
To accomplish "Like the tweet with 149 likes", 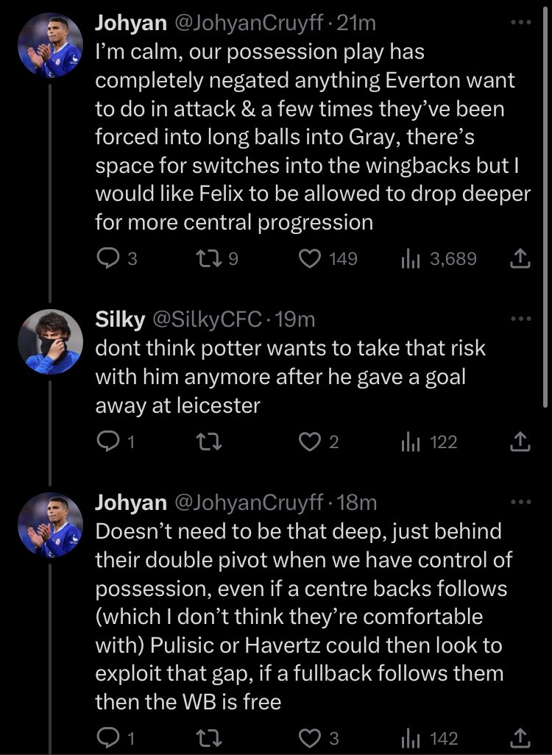I will pyautogui.click(x=311, y=258).
